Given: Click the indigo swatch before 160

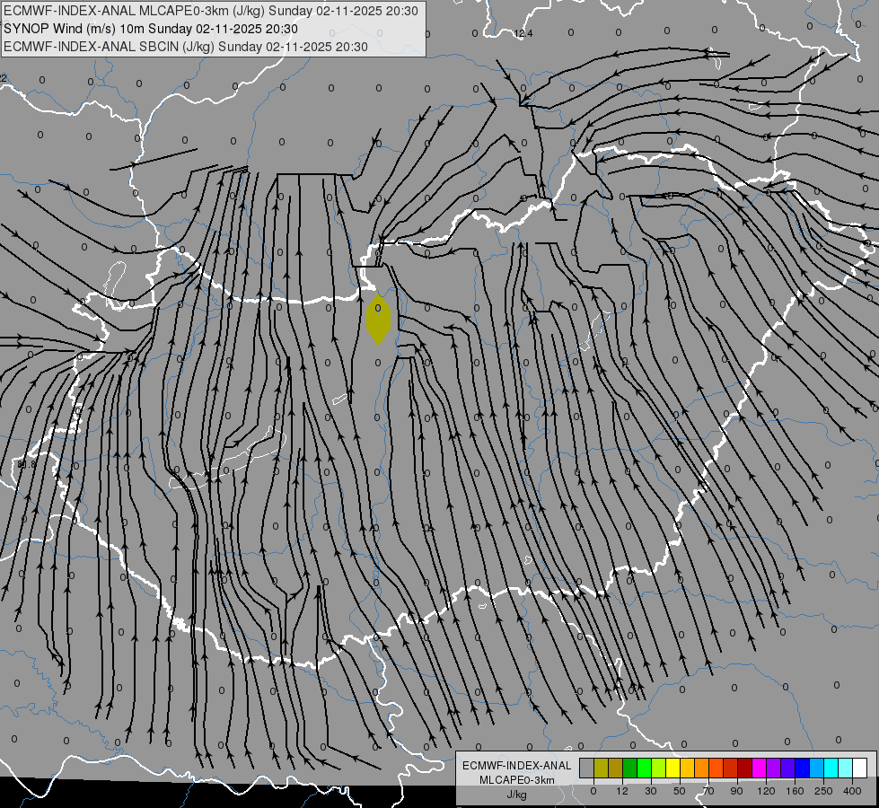Looking at the screenshot, I should click(x=788, y=768).
